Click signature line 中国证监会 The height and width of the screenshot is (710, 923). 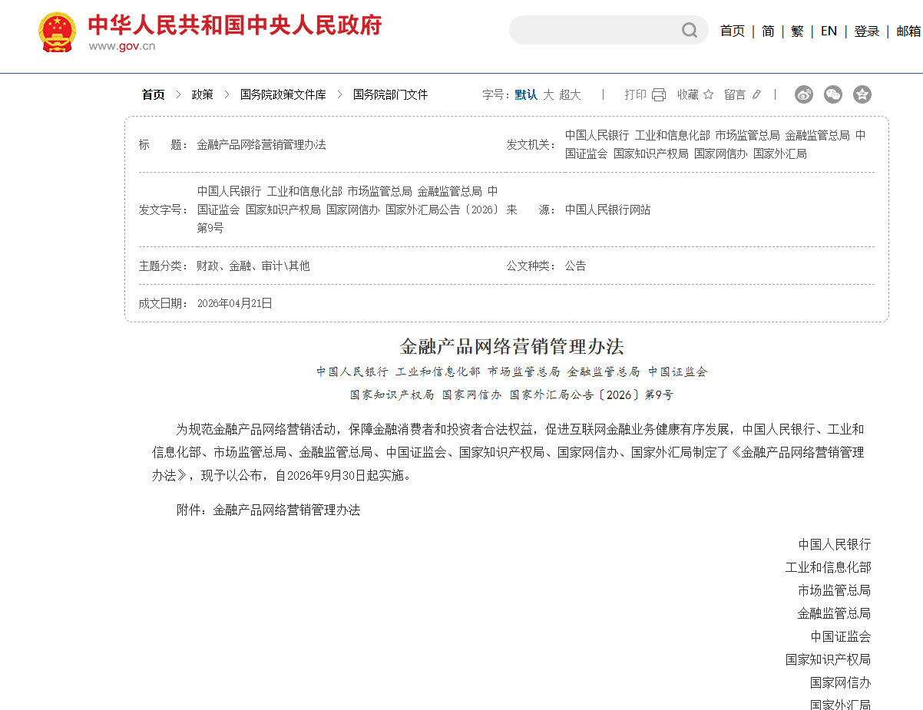[841, 636]
